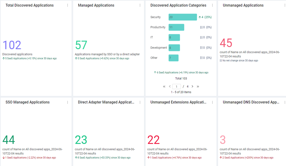Open Unmanaged Extensions Applications options menu
Image resolution: width=286 pixels, height=166 pixels.
(212, 102)
